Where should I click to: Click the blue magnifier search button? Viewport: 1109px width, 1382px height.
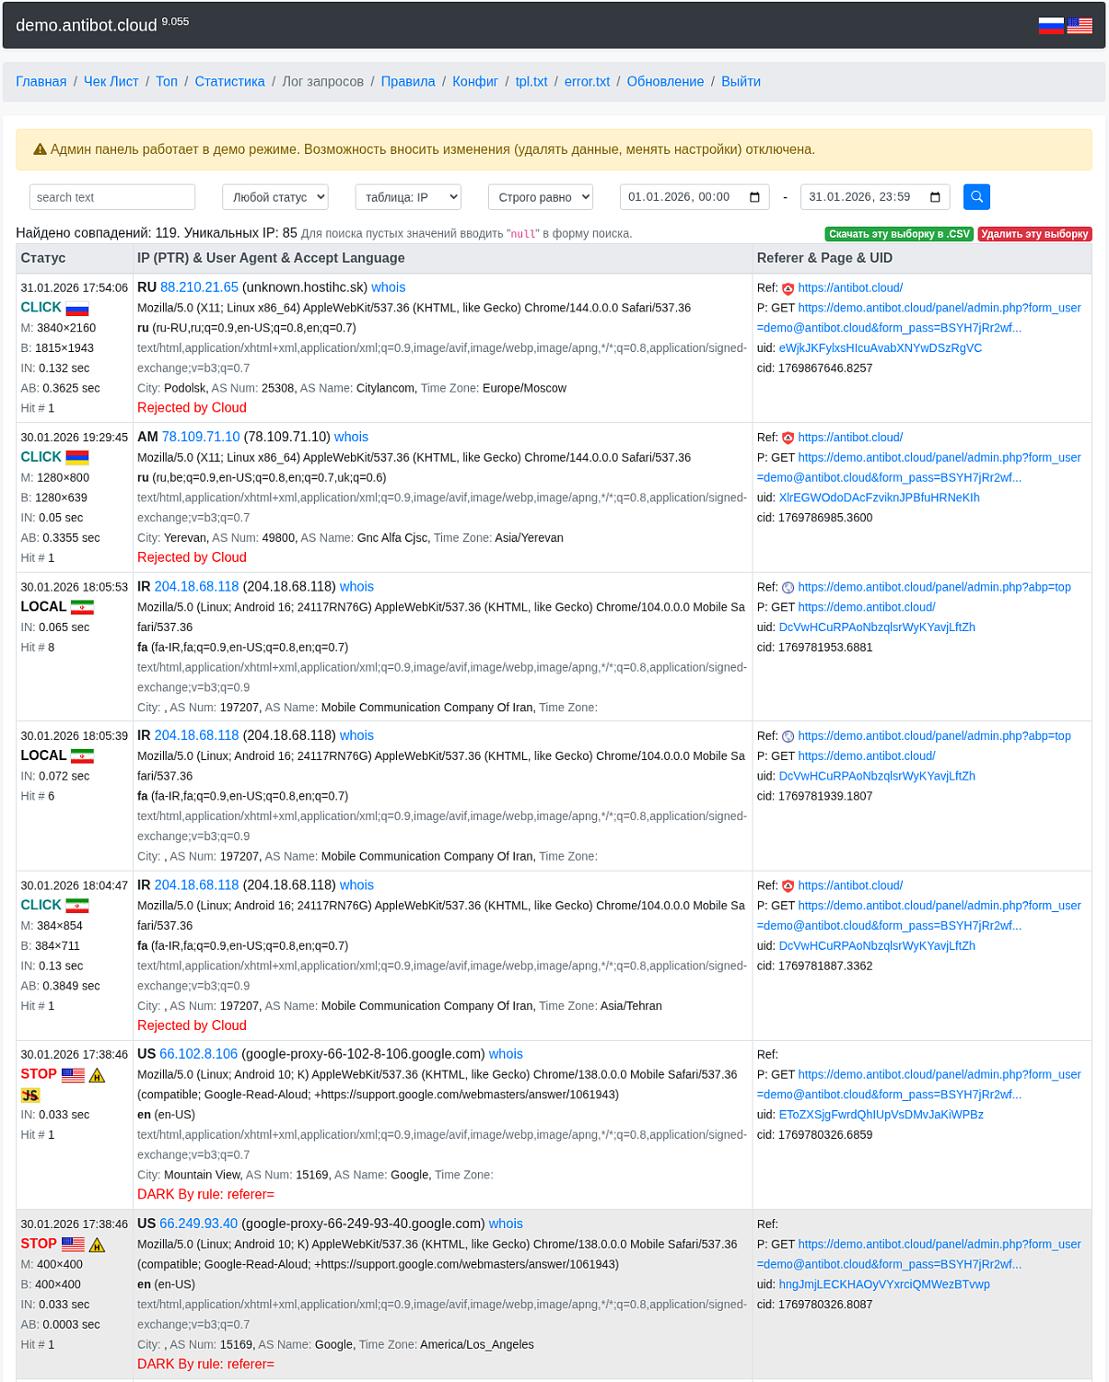976,197
